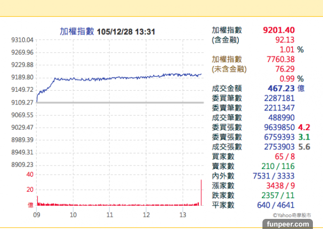Select the 09 hour mark on time axis
The image size is (323, 229).
37,215
